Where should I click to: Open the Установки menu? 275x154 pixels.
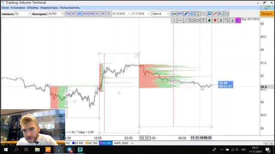[x=18, y=8]
